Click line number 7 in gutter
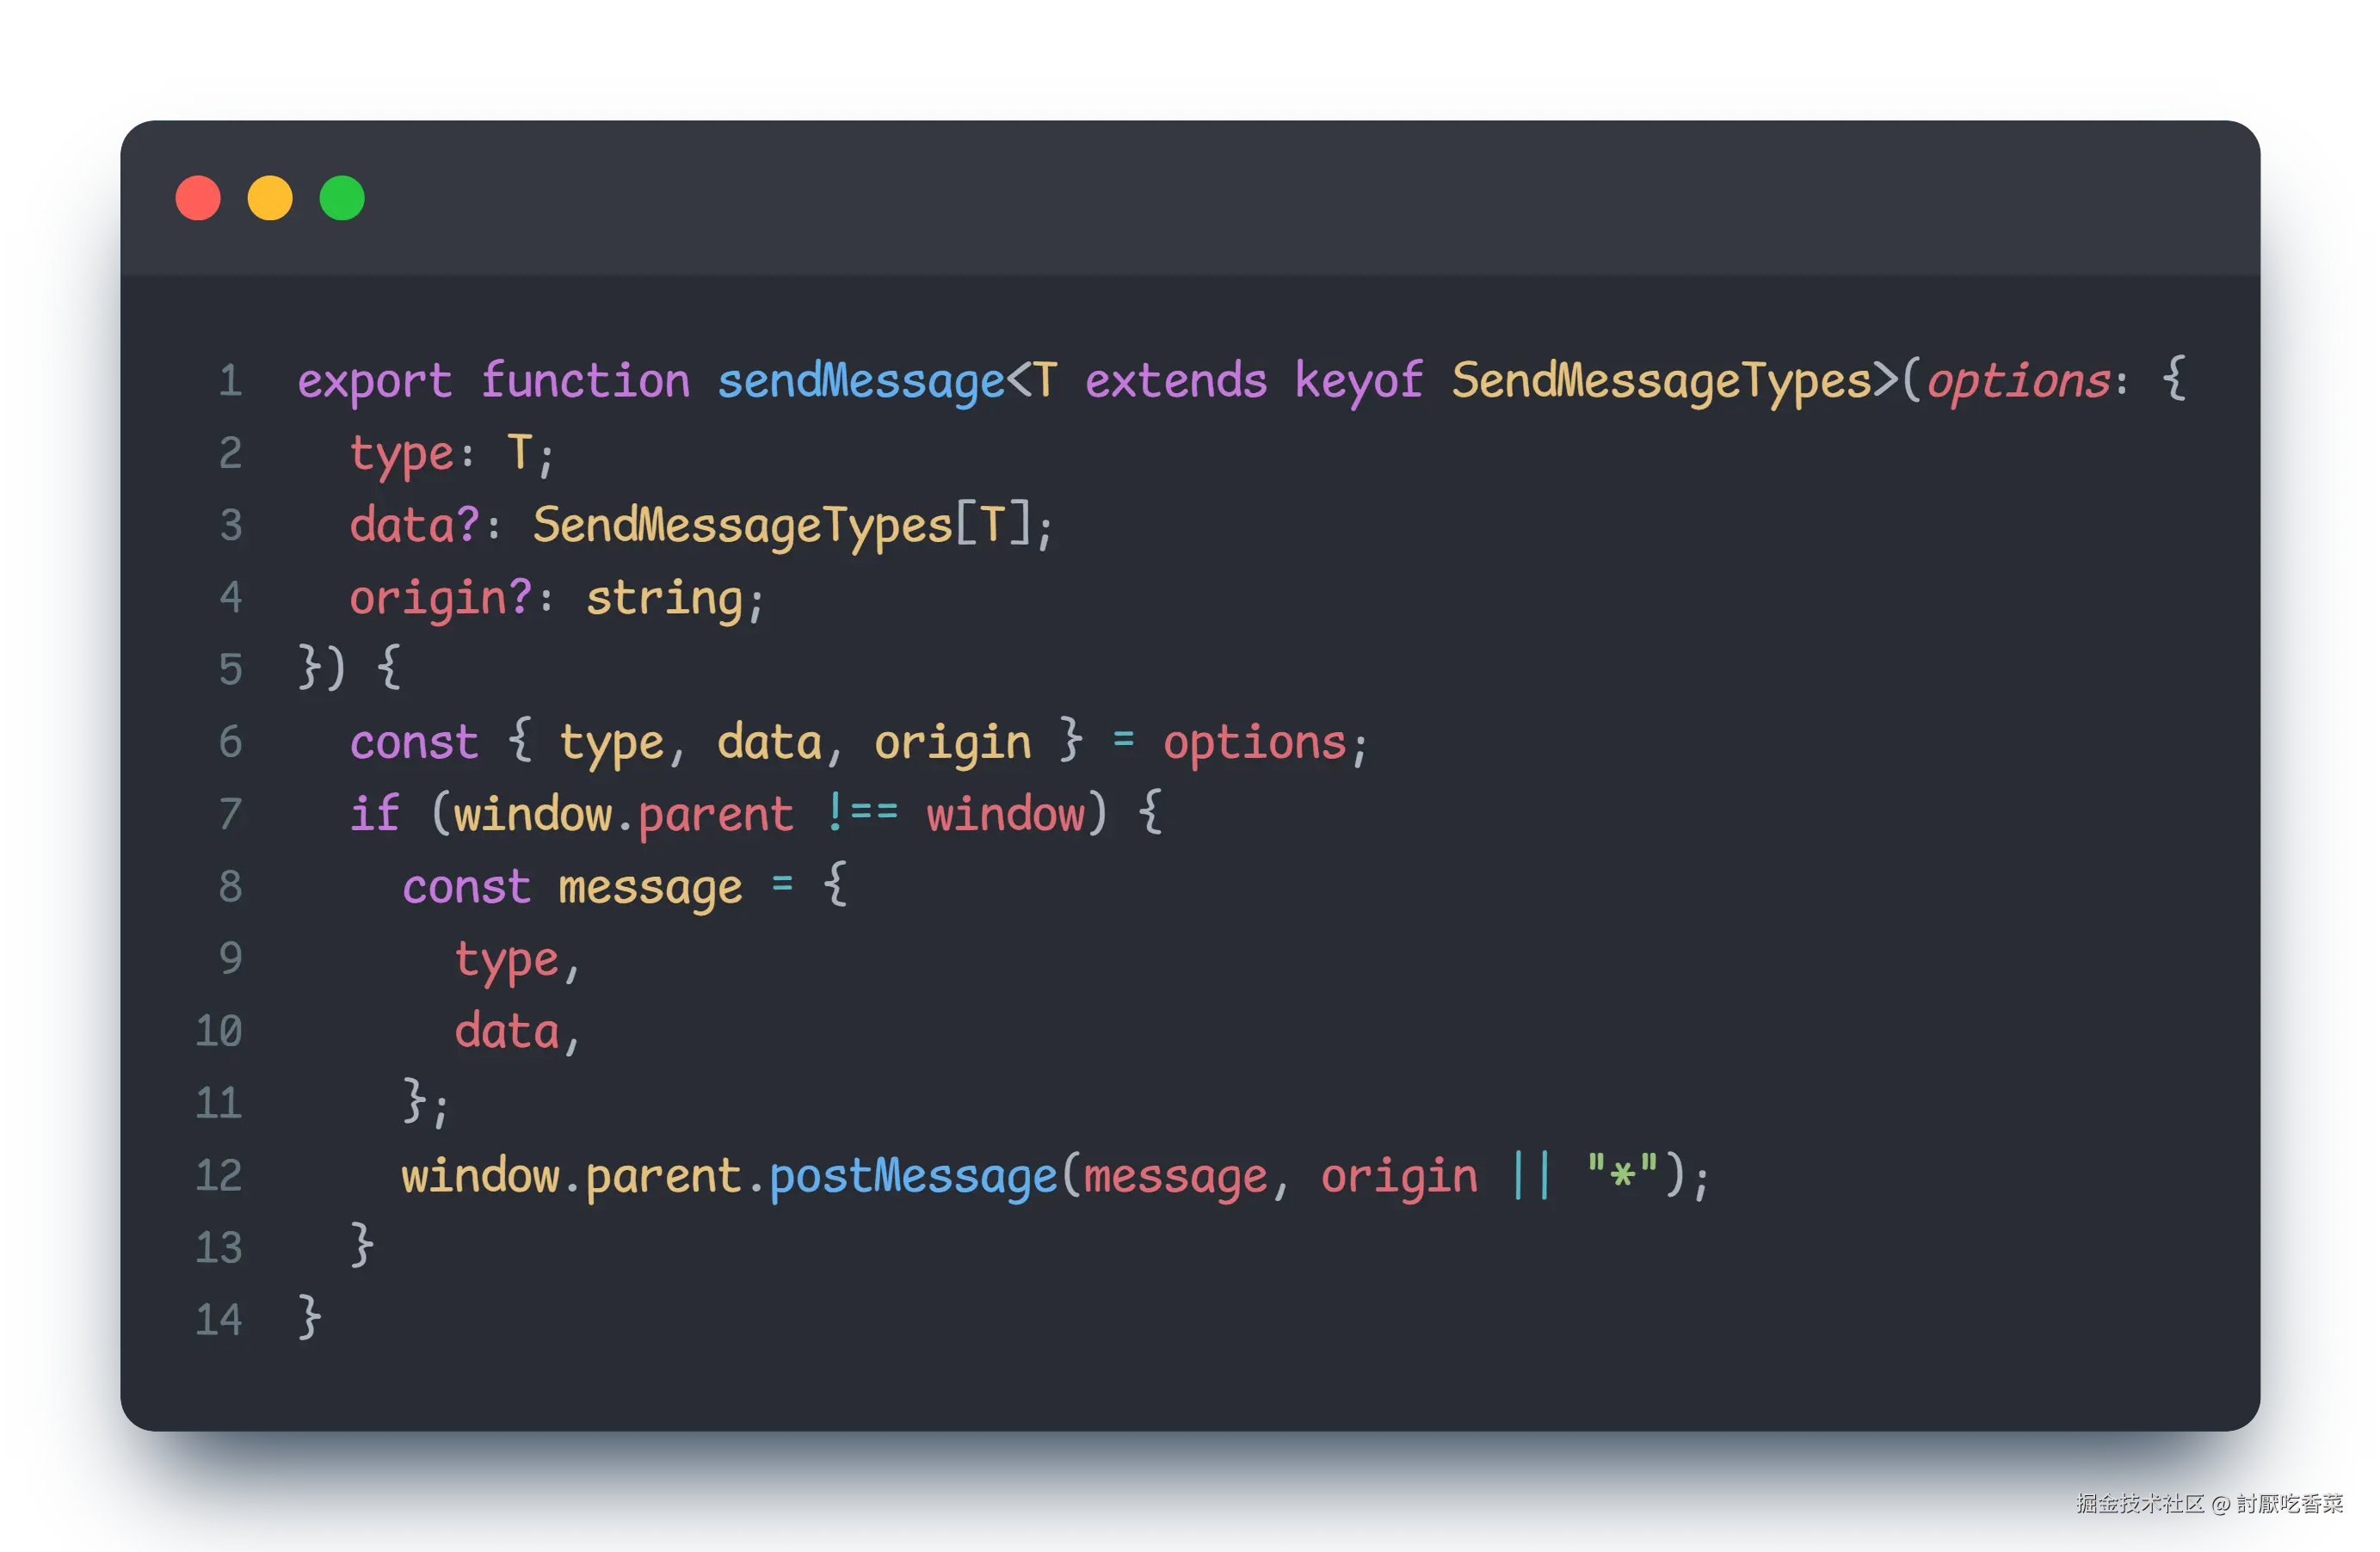Screen dimensions: 2380x1552 tap(230, 814)
